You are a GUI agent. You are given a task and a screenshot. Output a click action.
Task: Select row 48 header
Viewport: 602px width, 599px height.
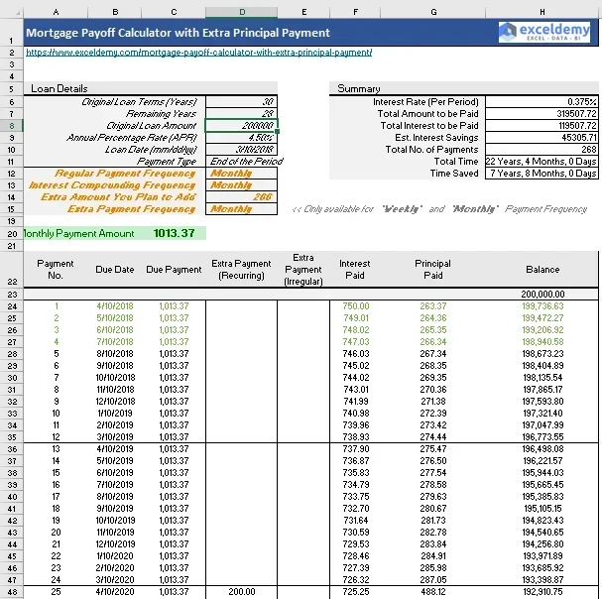(x=12, y=592)
